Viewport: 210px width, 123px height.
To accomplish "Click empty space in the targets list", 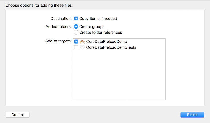I will 119,76.
